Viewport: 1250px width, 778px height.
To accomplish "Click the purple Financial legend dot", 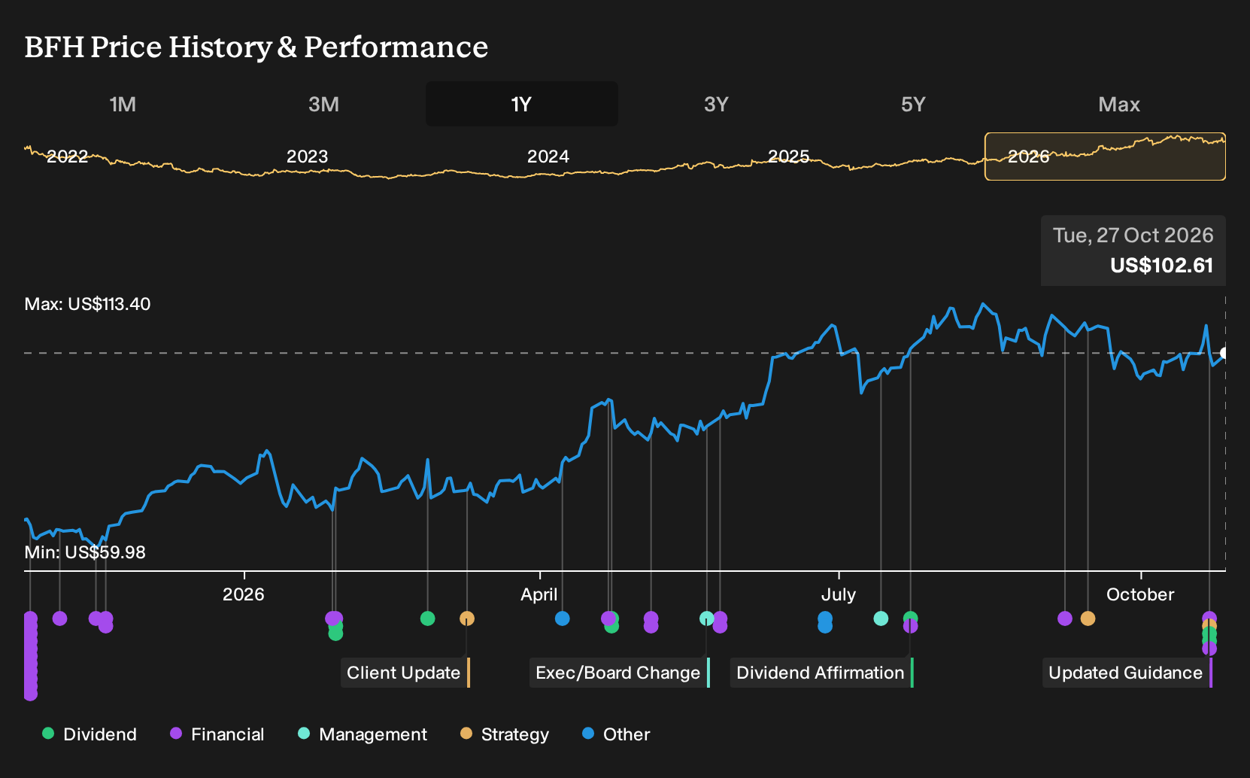I will click(176, 733).
